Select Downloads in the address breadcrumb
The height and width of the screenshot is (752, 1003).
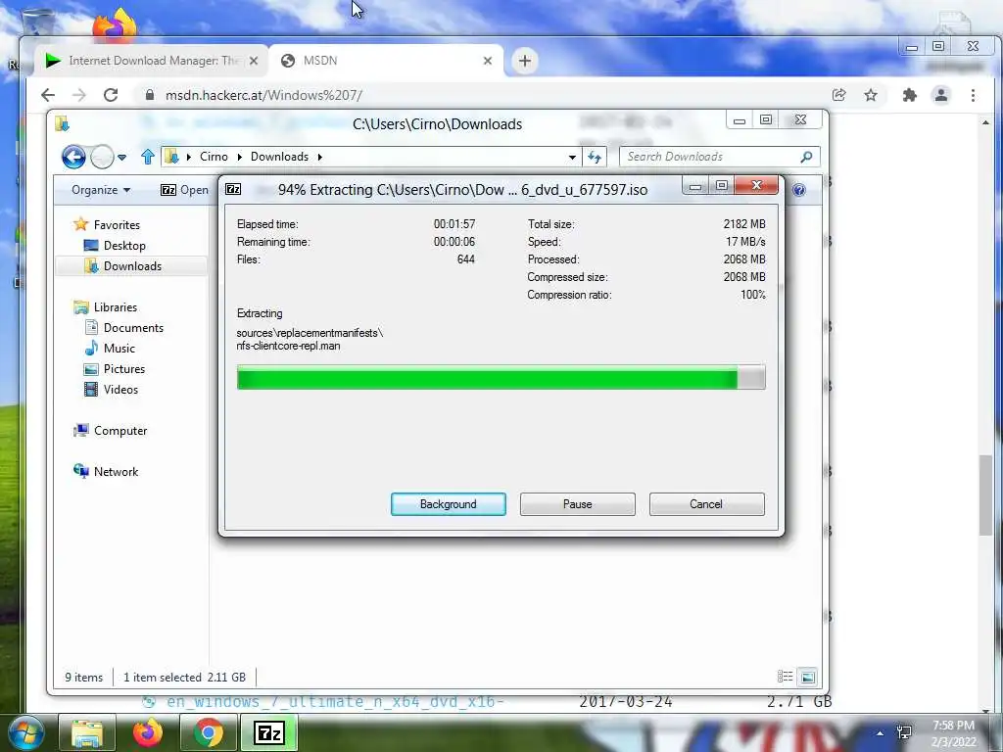[x=279, y=157]
